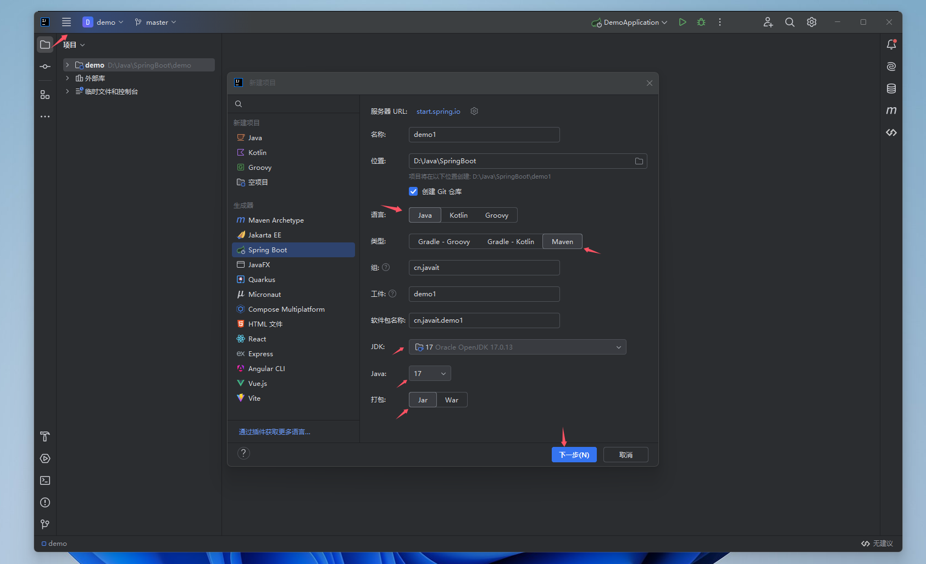Open the Git tool window
The height and width of the screenshot is (564, 926).
point(45,524)
